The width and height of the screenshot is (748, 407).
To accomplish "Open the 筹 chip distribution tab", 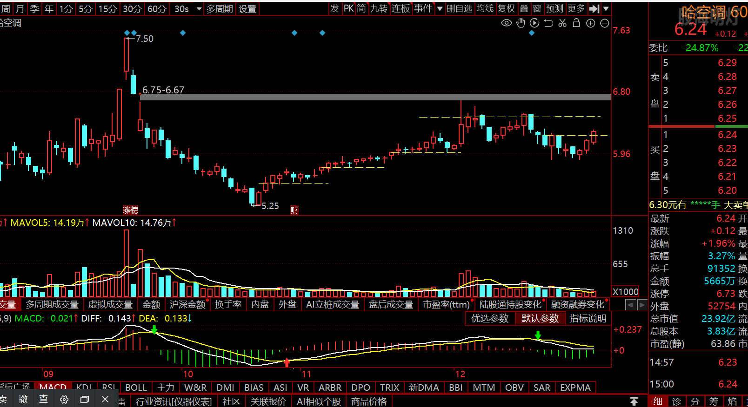I will click(x=714, y=401).
